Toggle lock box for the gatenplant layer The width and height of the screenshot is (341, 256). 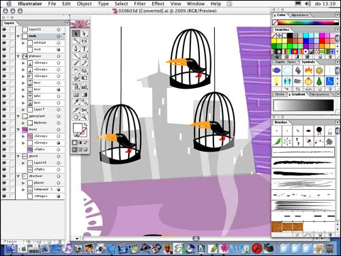tap(12, 116)
